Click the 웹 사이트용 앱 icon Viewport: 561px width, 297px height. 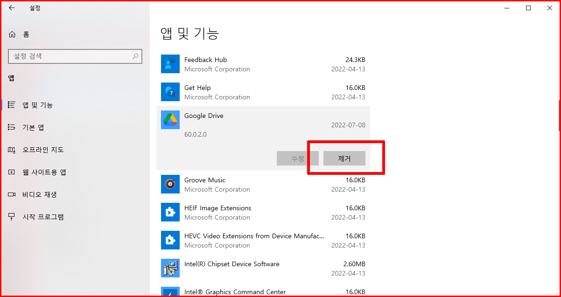(x=12, y=172)
